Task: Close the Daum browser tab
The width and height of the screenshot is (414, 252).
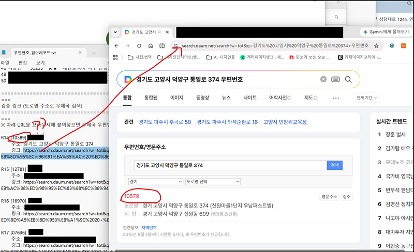Action: (x=167, y=32)
